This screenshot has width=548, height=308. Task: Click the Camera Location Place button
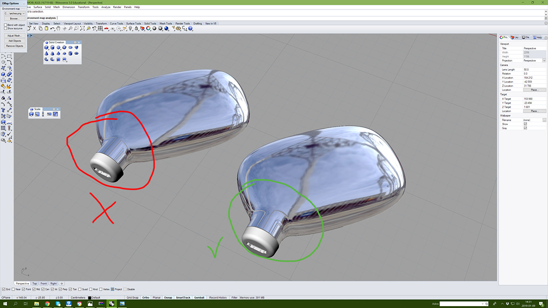(534, 90)
